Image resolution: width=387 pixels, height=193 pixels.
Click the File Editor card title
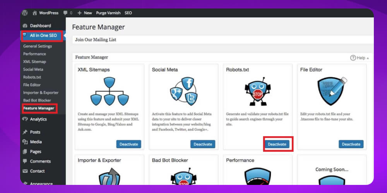point(311,69)
